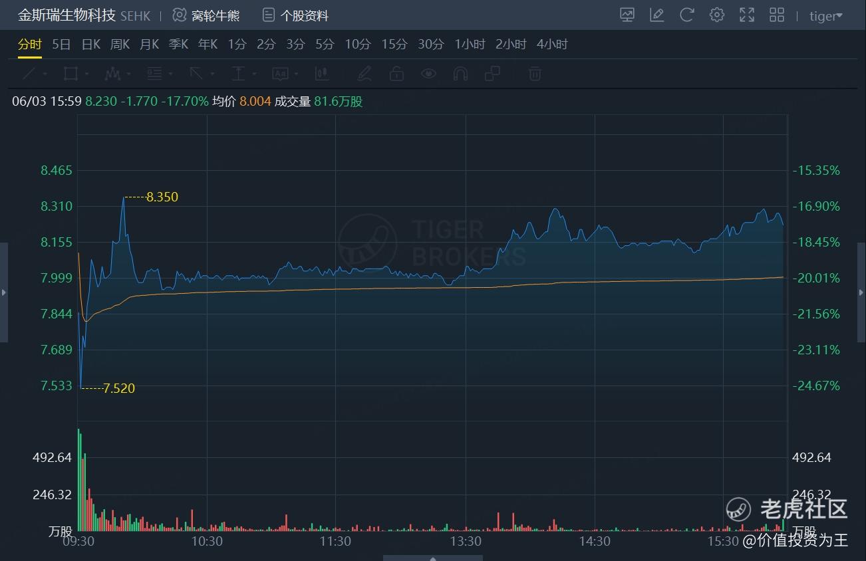Click the 金斯瑞生物科技 stock name
866x561 pixels.
[x=67, y=15]
